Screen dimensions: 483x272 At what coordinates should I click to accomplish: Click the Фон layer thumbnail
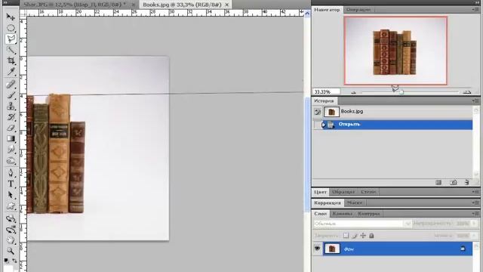click(x=332, y=249)
